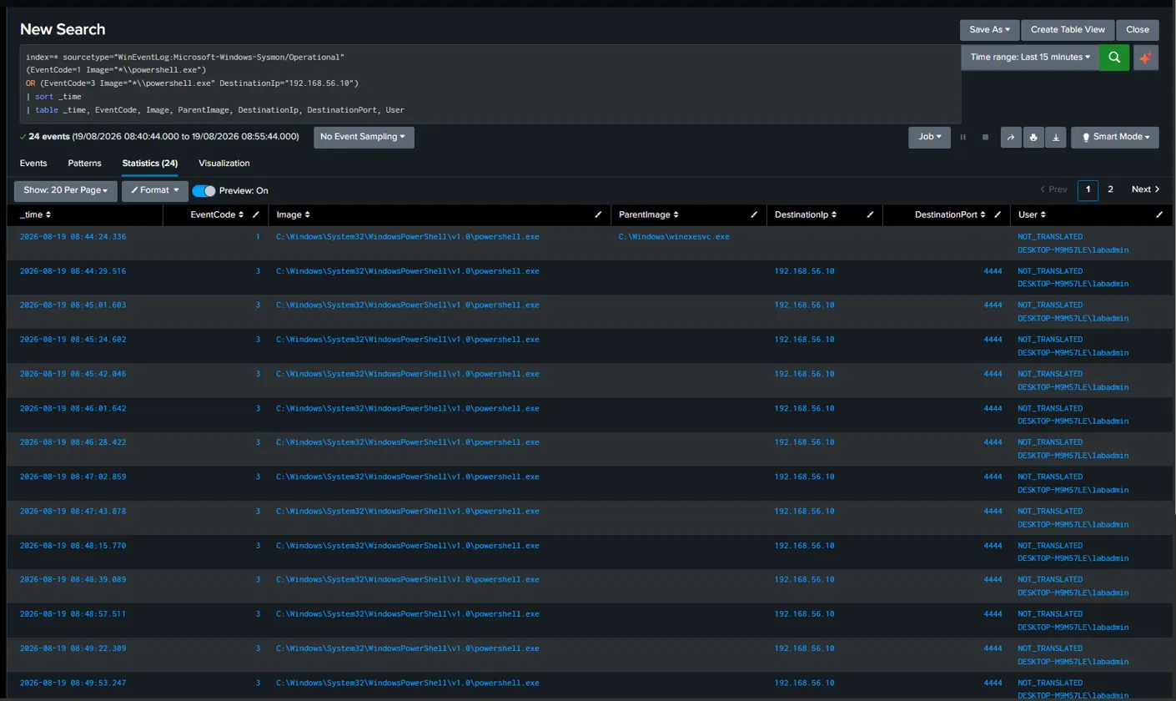
Task: Open the Save As dropdown
Action: pyautogui.click(x=989, y=29)
